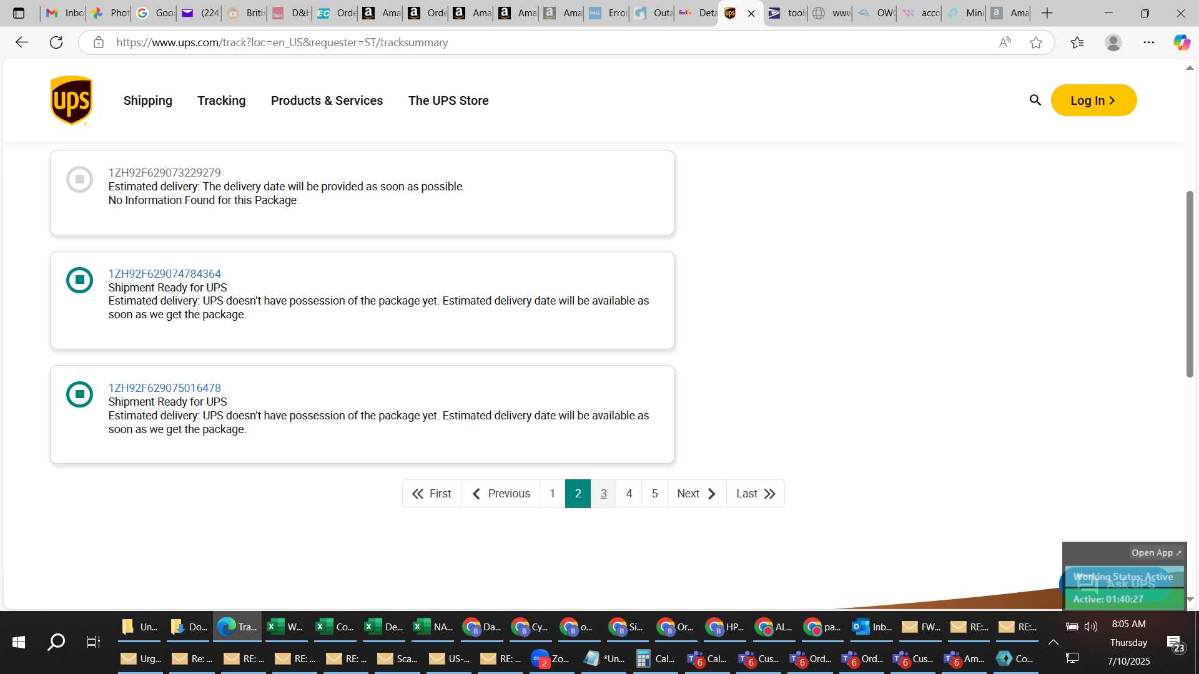This screenshot has width=1199, height=674.
Task: Open tracking number 1ZH92F629074784364
Action: (164, 273)
